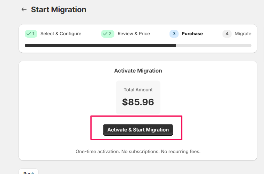264x174 pixels.
Task: Click the dark filled part of progress bar
Action: (x=100, y=45)
